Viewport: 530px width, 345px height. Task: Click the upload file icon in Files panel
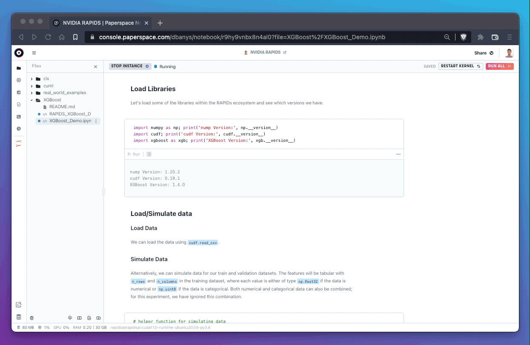(70, 318)
